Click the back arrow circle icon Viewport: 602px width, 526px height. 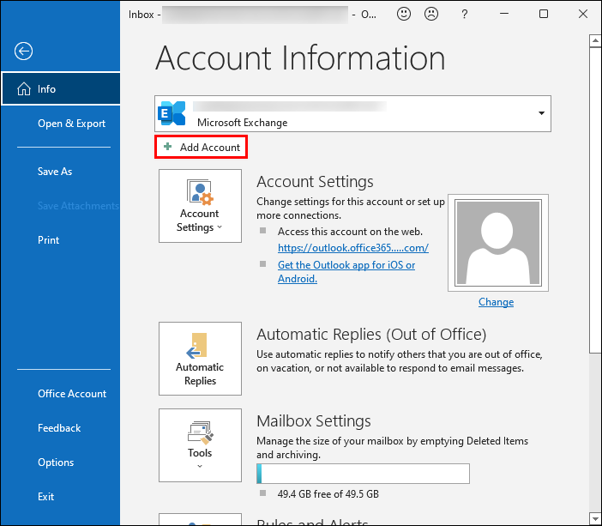click(x=23, y=51)
